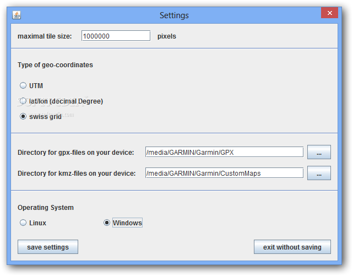The image size is (353, 276).
Task: Click the 'Operating System' label
Action: [46, 207]
